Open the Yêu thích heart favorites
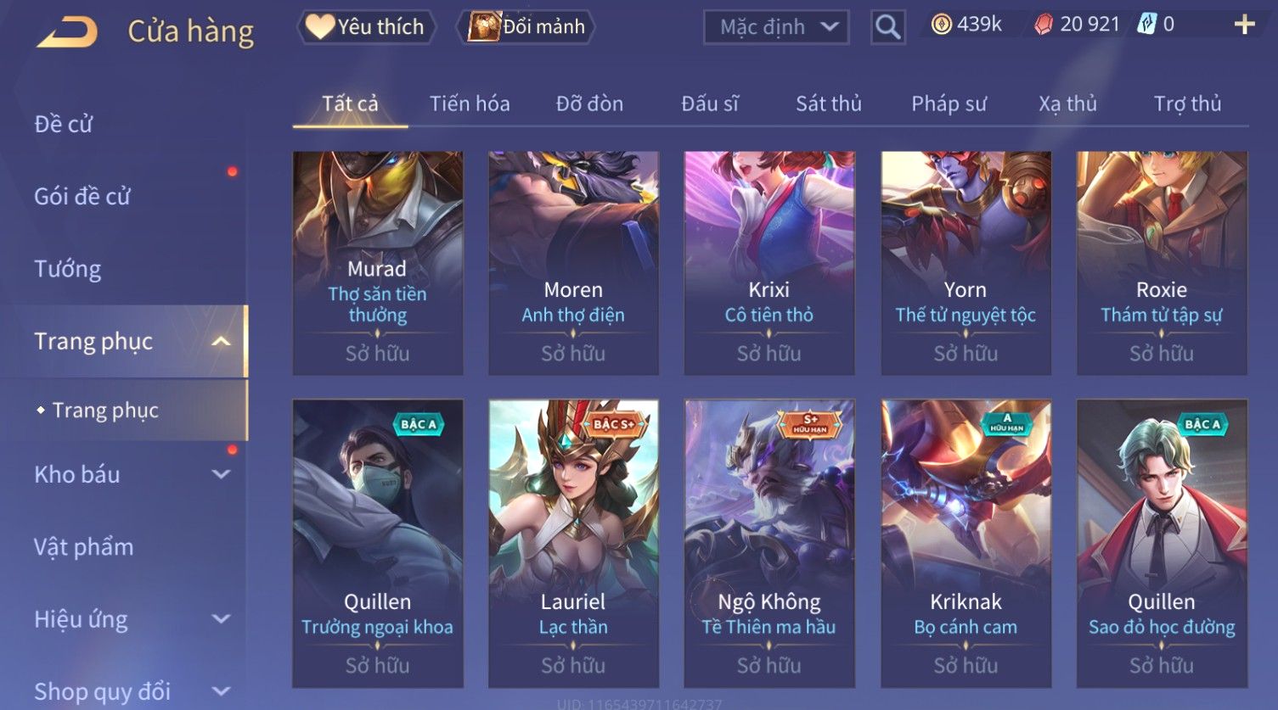The height and width of the screenshot is (710, 1278). coord(366,27)
